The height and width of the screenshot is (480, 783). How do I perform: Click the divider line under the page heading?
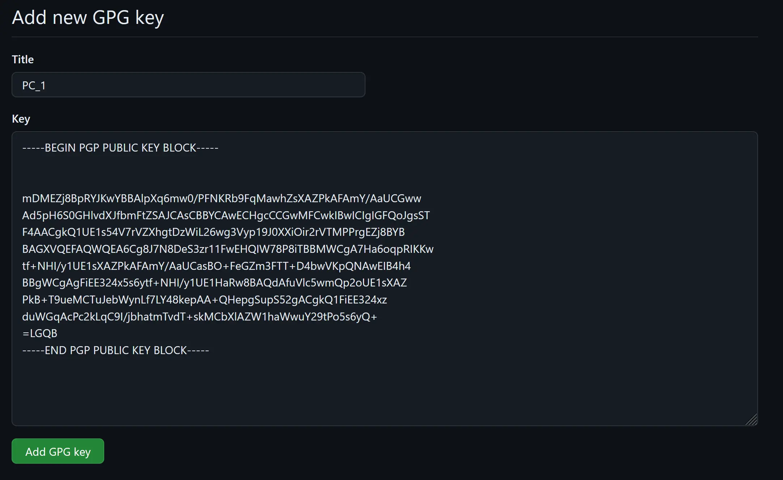click(x=385, y=37)
